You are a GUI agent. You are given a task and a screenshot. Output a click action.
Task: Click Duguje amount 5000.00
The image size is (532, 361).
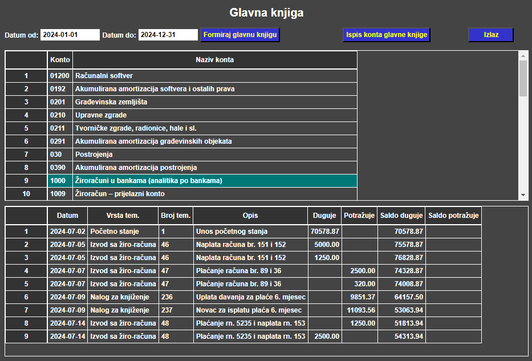click(324, 245)
